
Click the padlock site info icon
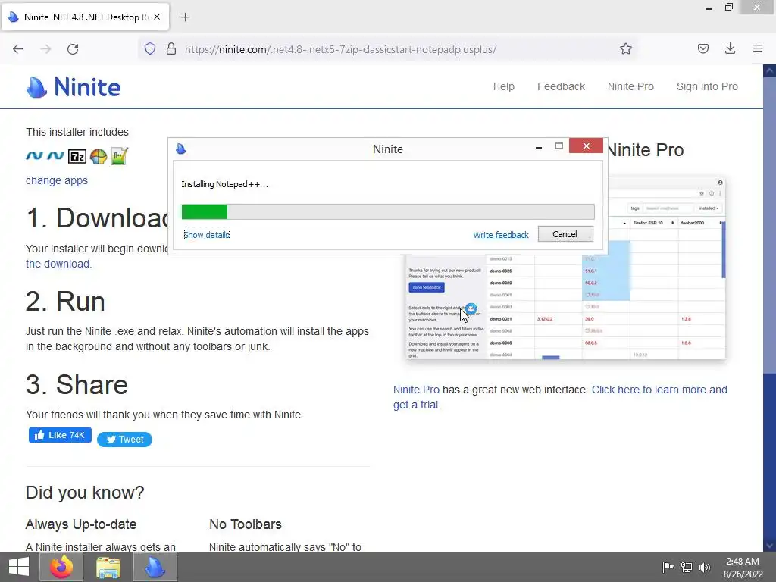click(x=171, y=48)
